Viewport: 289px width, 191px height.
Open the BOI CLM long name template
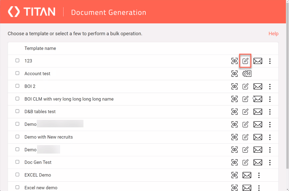click(69, 99)
